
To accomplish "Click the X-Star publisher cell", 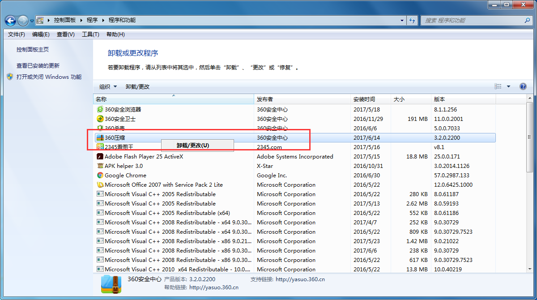I will click(x=266, y=166).
